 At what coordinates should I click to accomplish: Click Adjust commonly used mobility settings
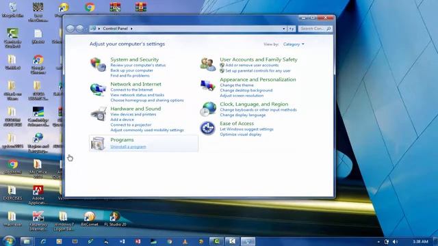click(x=147, y=130)
